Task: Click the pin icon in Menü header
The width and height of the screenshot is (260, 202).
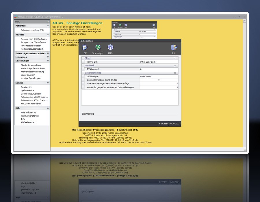Action: [x=48, y=22]
